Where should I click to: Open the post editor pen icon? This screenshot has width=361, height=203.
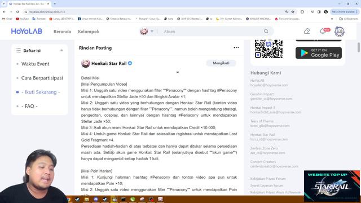point(307,32)
